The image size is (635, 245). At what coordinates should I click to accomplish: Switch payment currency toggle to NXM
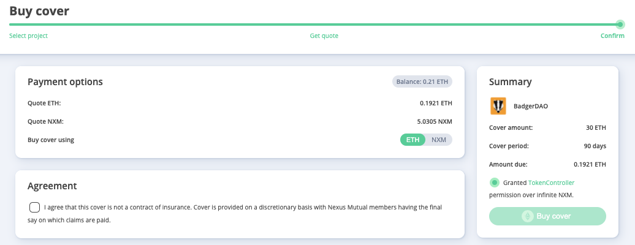coord(439,140)
